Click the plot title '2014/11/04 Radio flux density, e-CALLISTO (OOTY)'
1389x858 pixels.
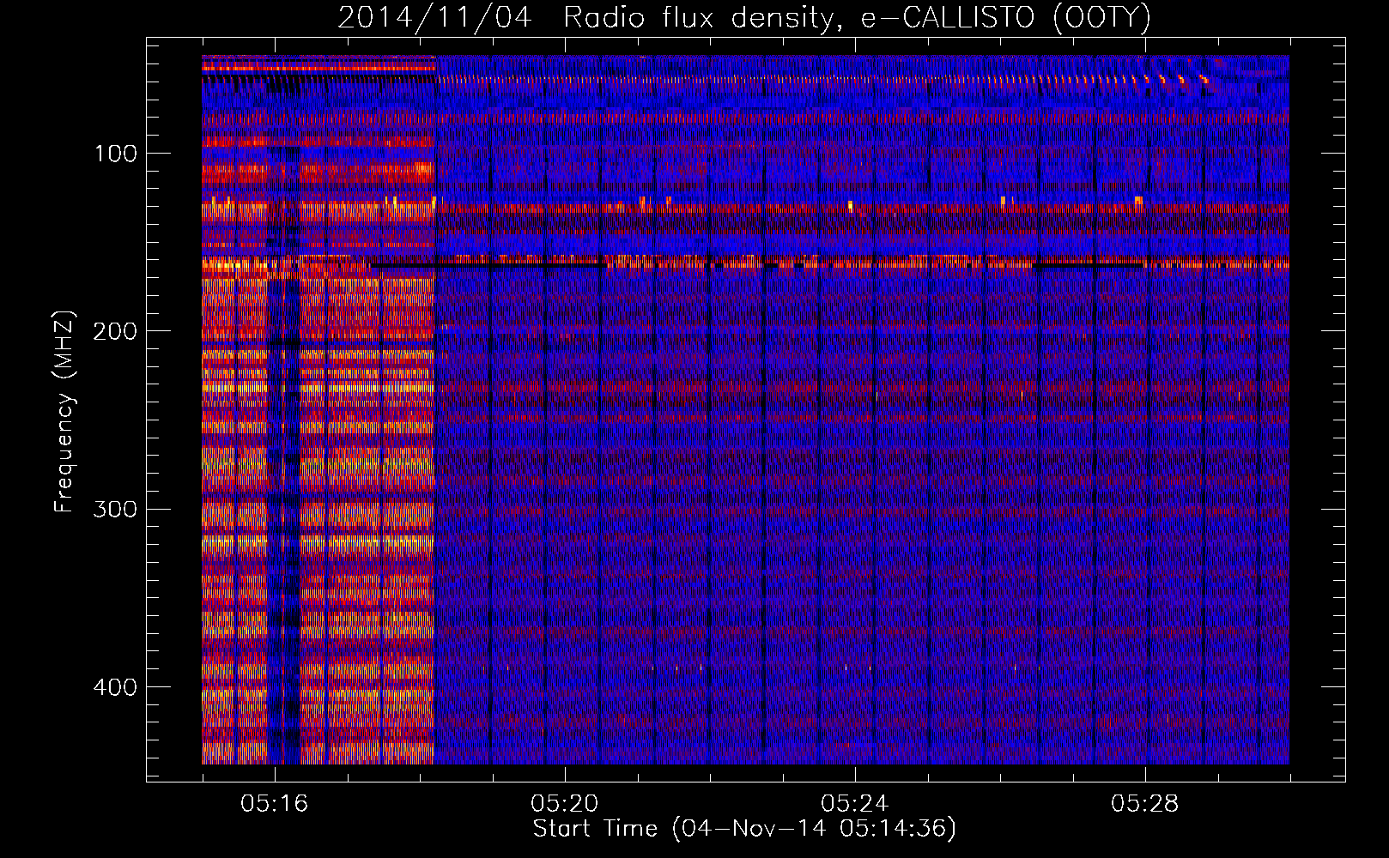(744, 17)
